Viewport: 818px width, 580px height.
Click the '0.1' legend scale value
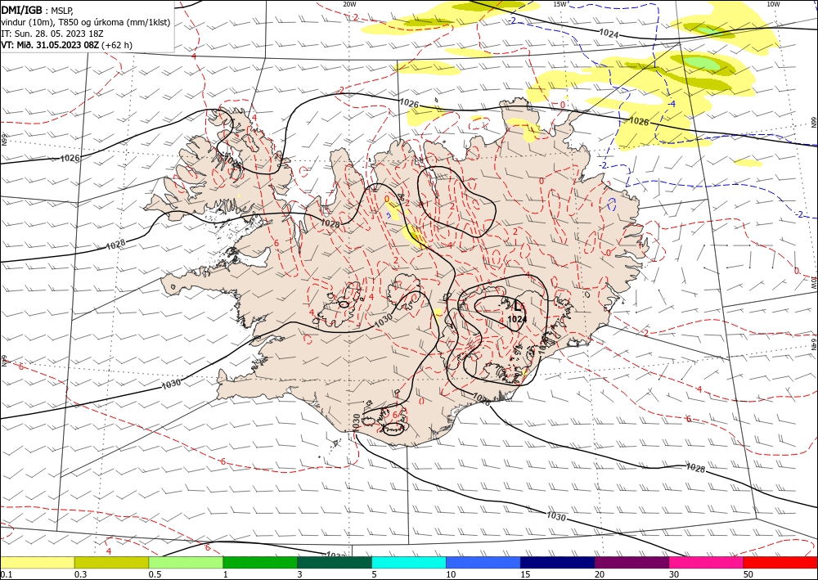coord(5,574)
